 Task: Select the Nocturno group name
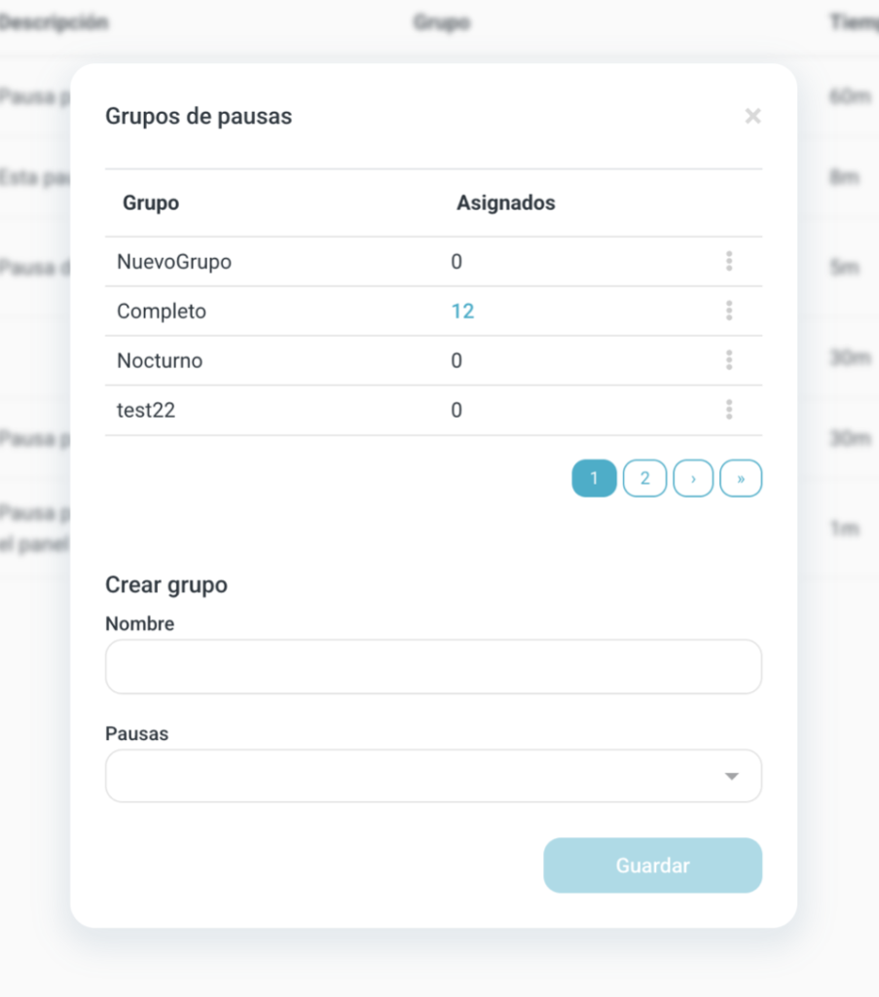(160, 361)
